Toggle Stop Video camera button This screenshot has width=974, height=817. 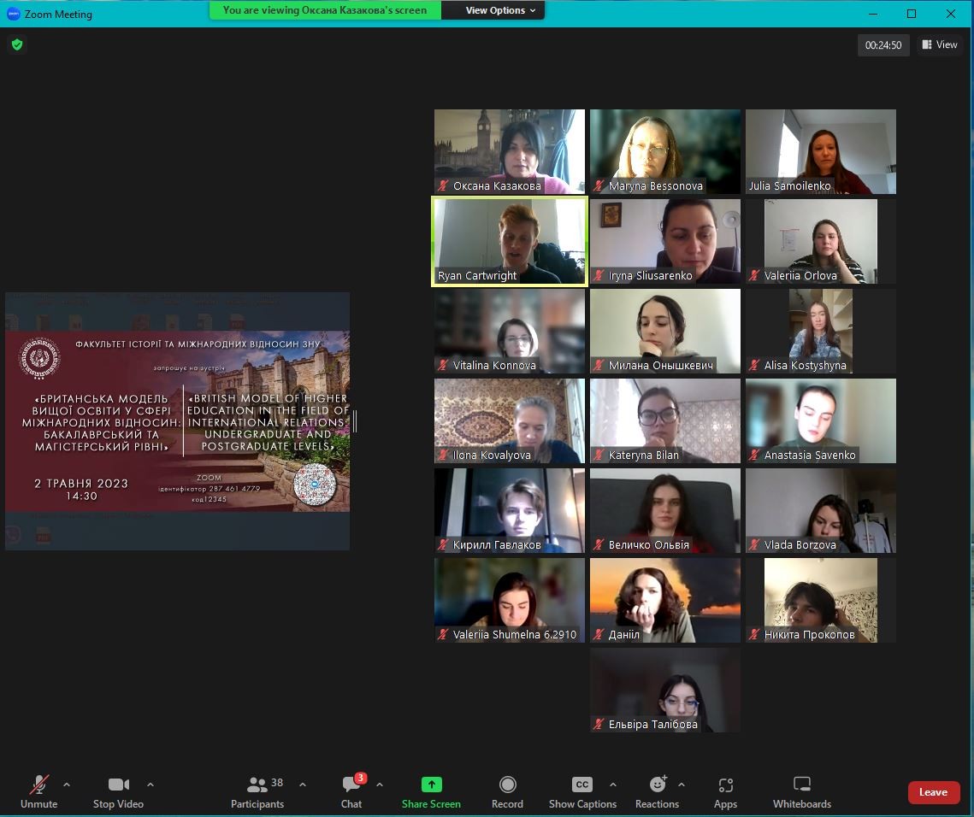pos(118,785)
